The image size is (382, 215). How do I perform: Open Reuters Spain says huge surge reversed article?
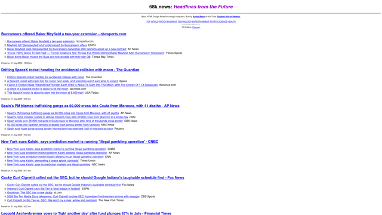coord(60,129)
